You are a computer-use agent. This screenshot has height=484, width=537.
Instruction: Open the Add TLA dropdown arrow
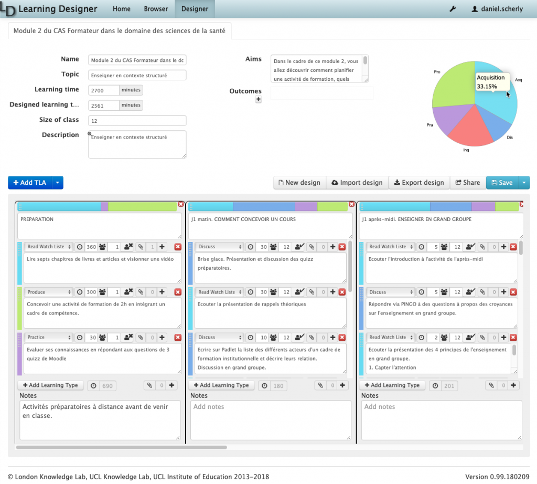pyautogui.click(x=58, y=183)
